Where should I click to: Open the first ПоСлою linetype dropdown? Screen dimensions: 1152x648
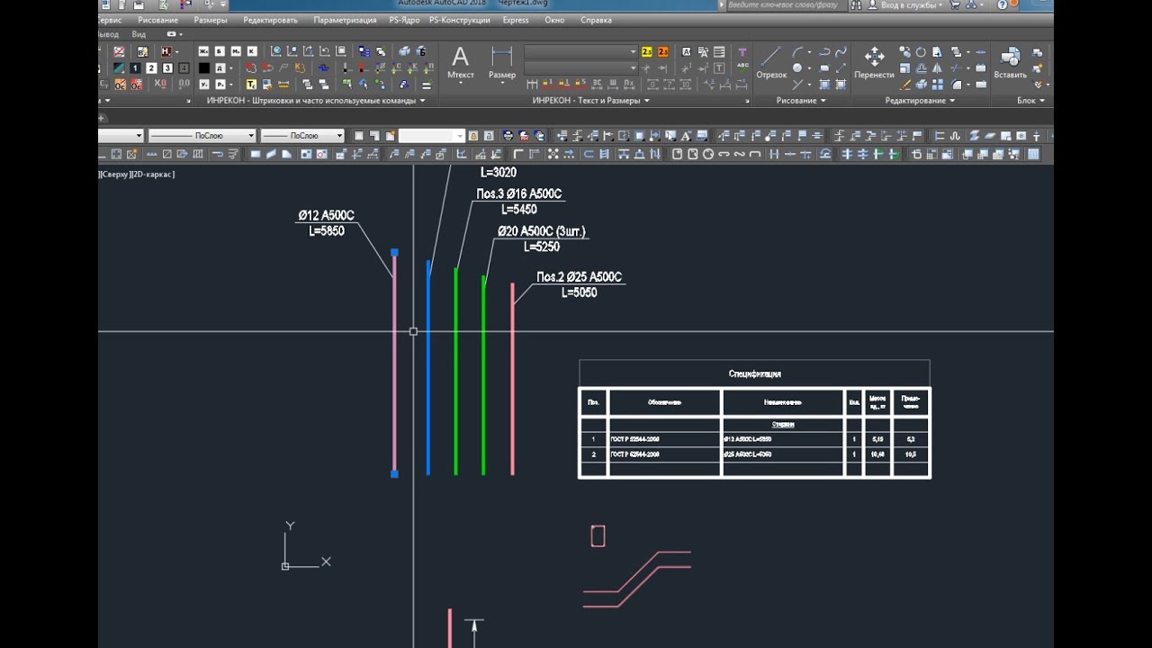(202, 136)
